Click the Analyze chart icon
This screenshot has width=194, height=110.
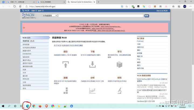pos(92,90)
